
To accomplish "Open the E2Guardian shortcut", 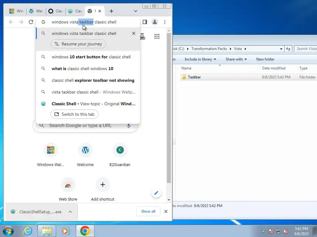I will (120, 156).
